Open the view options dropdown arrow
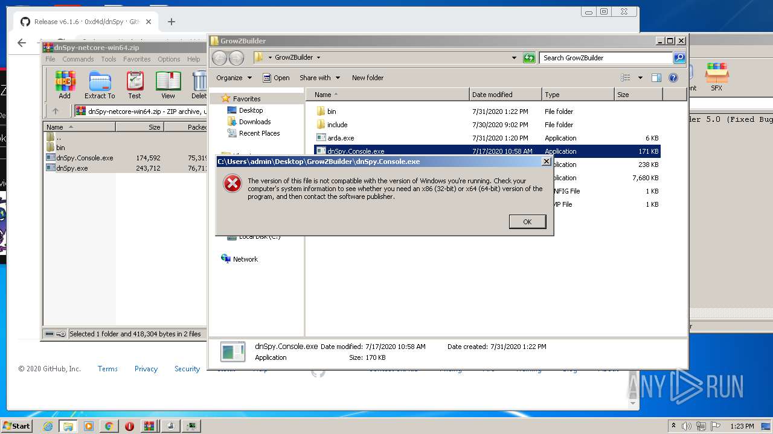 pyautogui.click(x=640, y=78)
